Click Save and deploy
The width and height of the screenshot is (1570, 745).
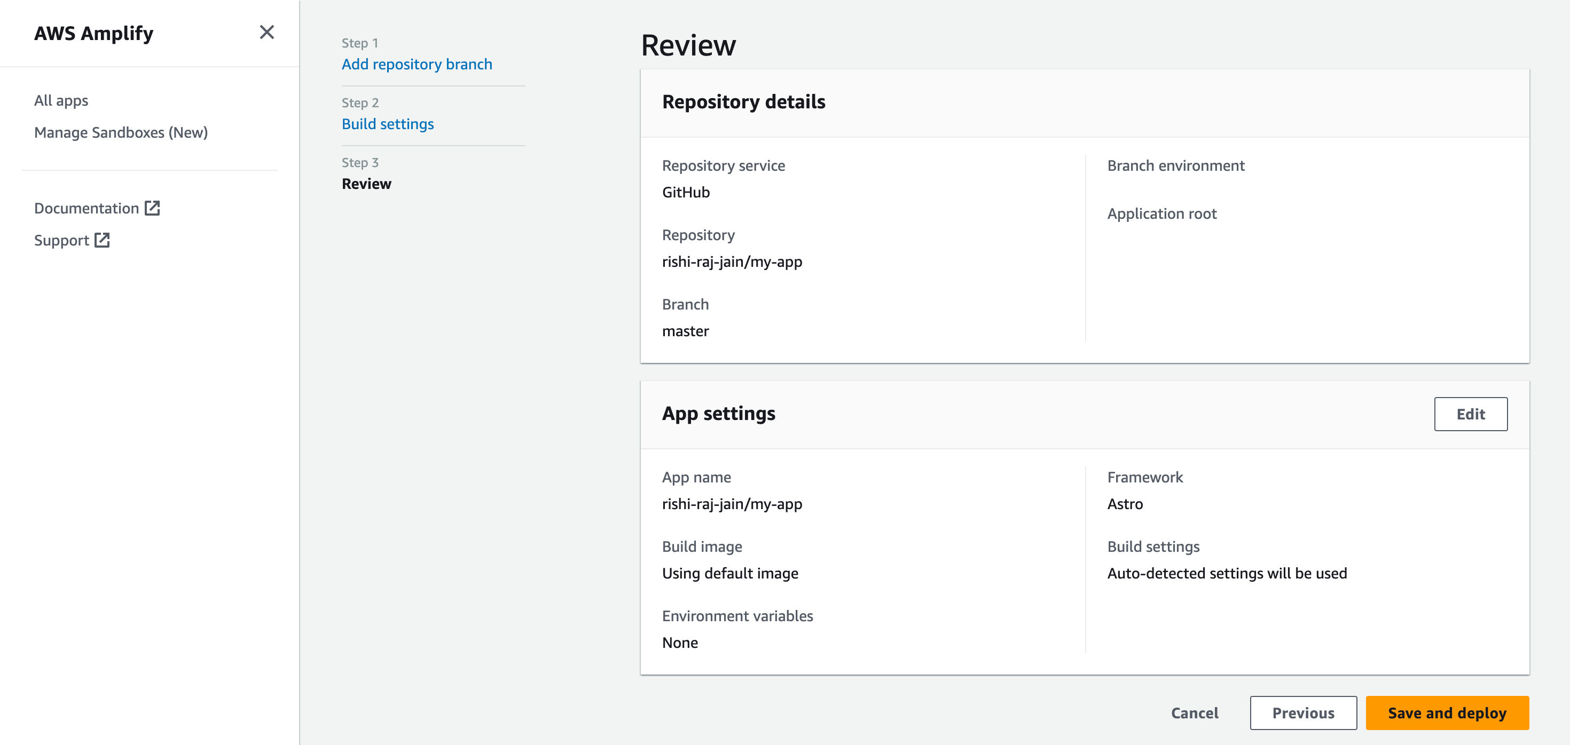[x=1447, y=713]
